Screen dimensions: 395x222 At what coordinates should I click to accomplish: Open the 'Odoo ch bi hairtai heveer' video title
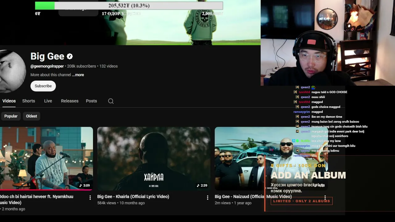click(x=36, y=199)
